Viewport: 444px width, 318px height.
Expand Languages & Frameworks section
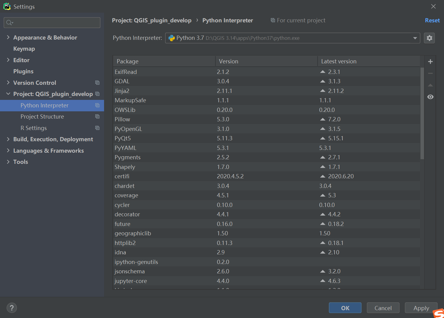coord(8,150)
